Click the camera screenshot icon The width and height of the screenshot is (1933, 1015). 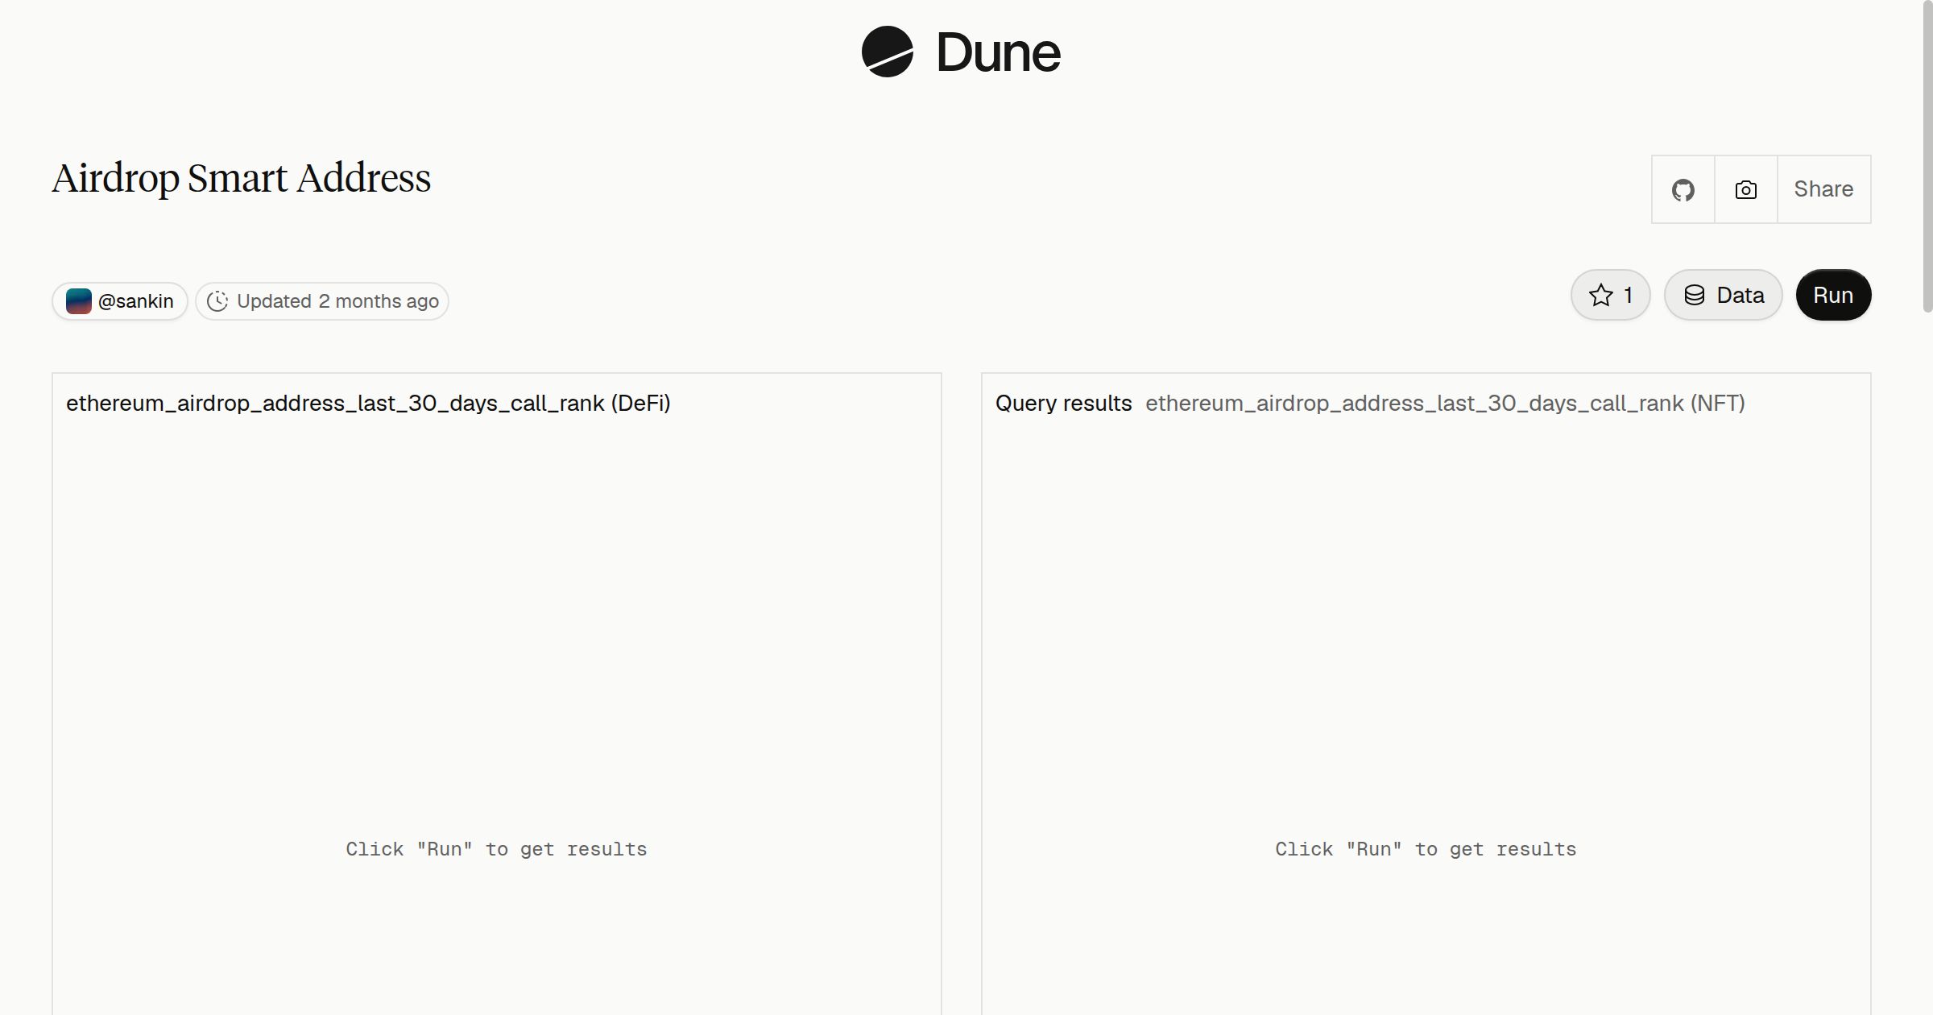tap(1746, 189)
